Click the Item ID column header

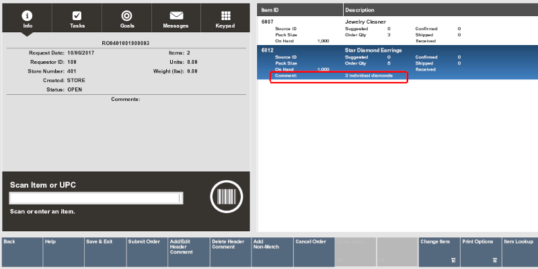click(300, 10)
